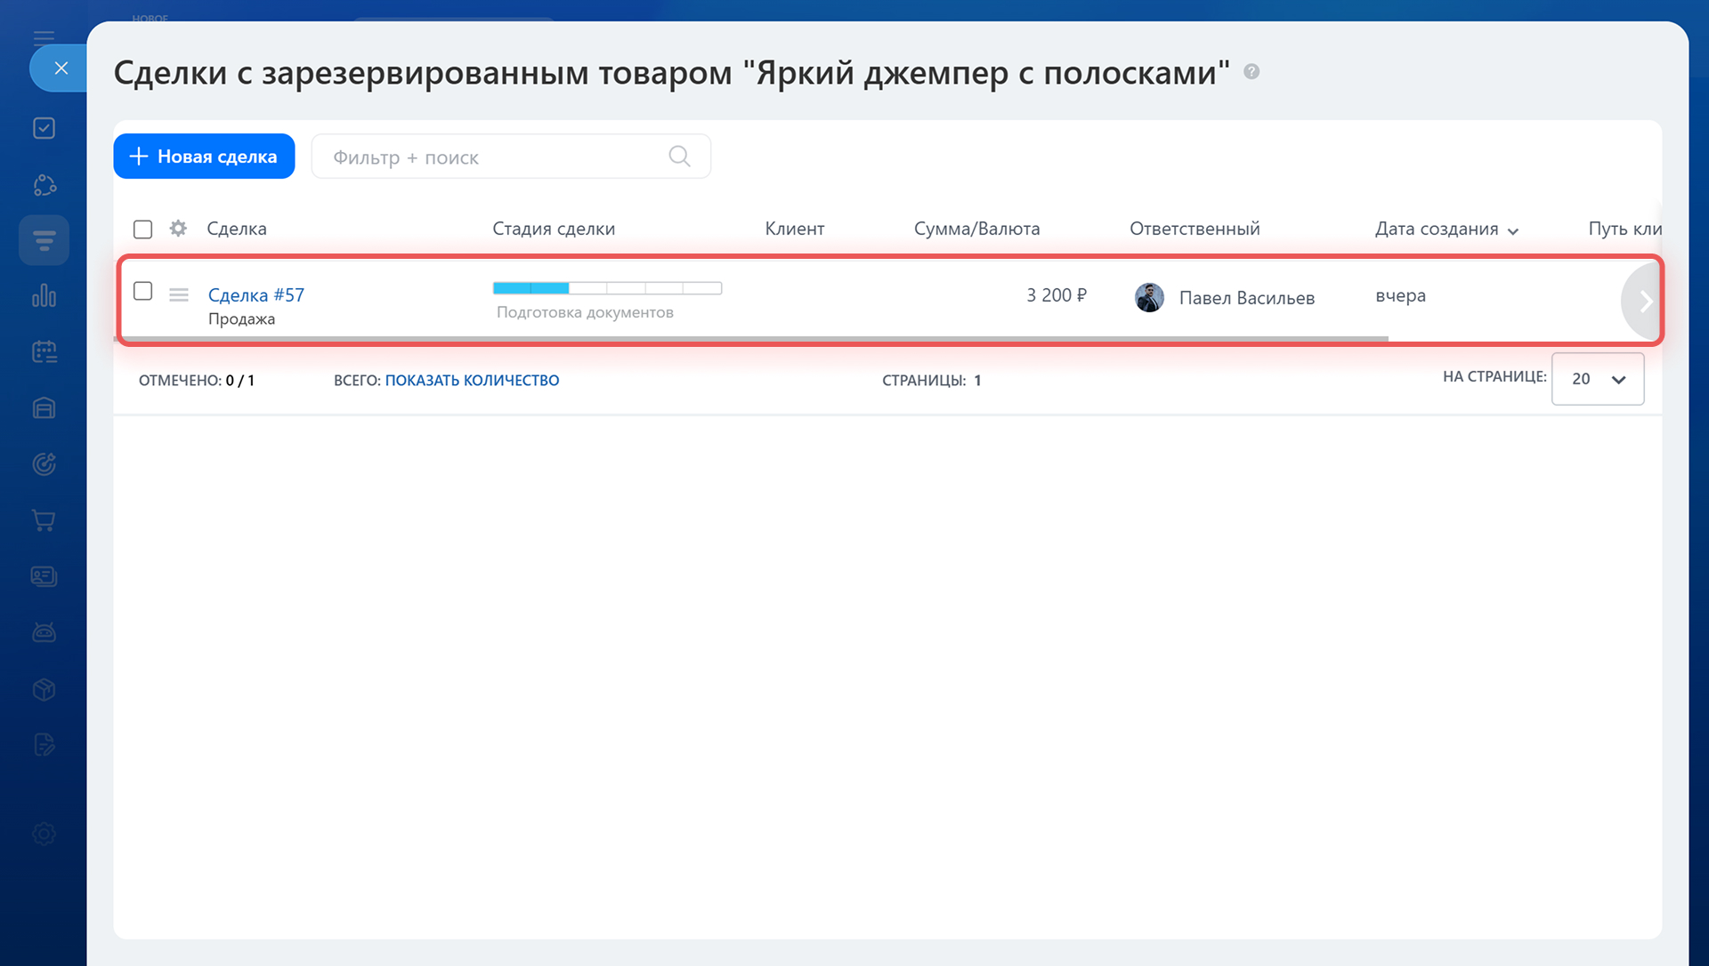
Task: Open the tasks checkmark icon in sidebar
Action: point(44,128)
